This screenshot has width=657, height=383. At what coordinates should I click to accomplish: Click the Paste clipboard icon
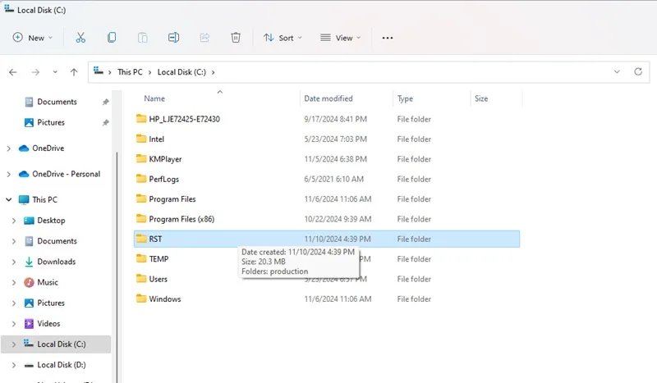(142, 38)
